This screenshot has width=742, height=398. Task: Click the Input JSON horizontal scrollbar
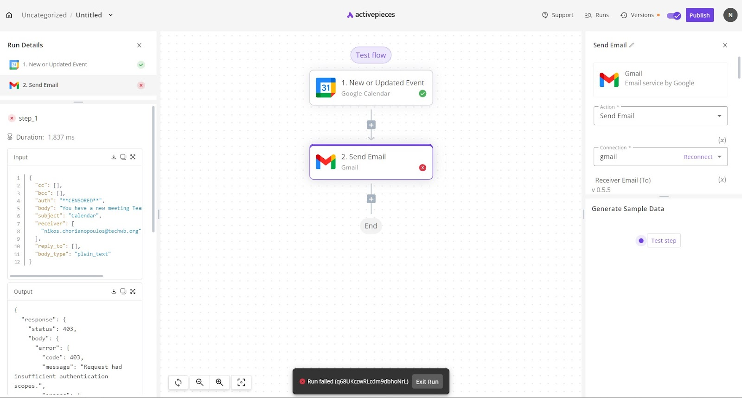57,276
